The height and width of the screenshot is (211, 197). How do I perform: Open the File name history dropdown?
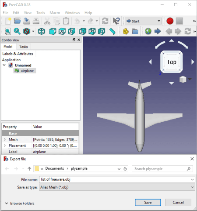[192, 179]
